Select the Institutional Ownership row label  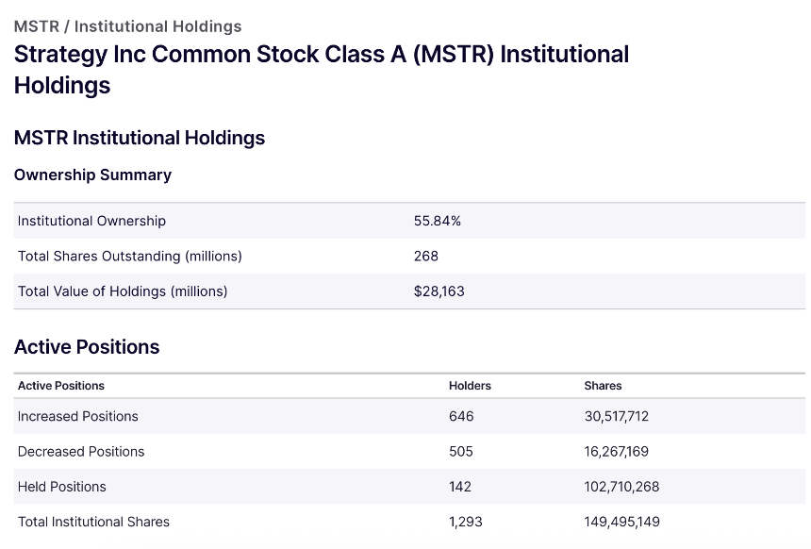tap(91, 221)
